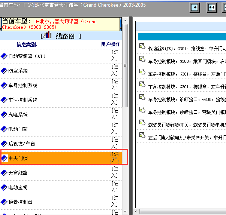Select the 防盗系统 category text
Viewport: 226px width, 215px height.
pos(18,71)
